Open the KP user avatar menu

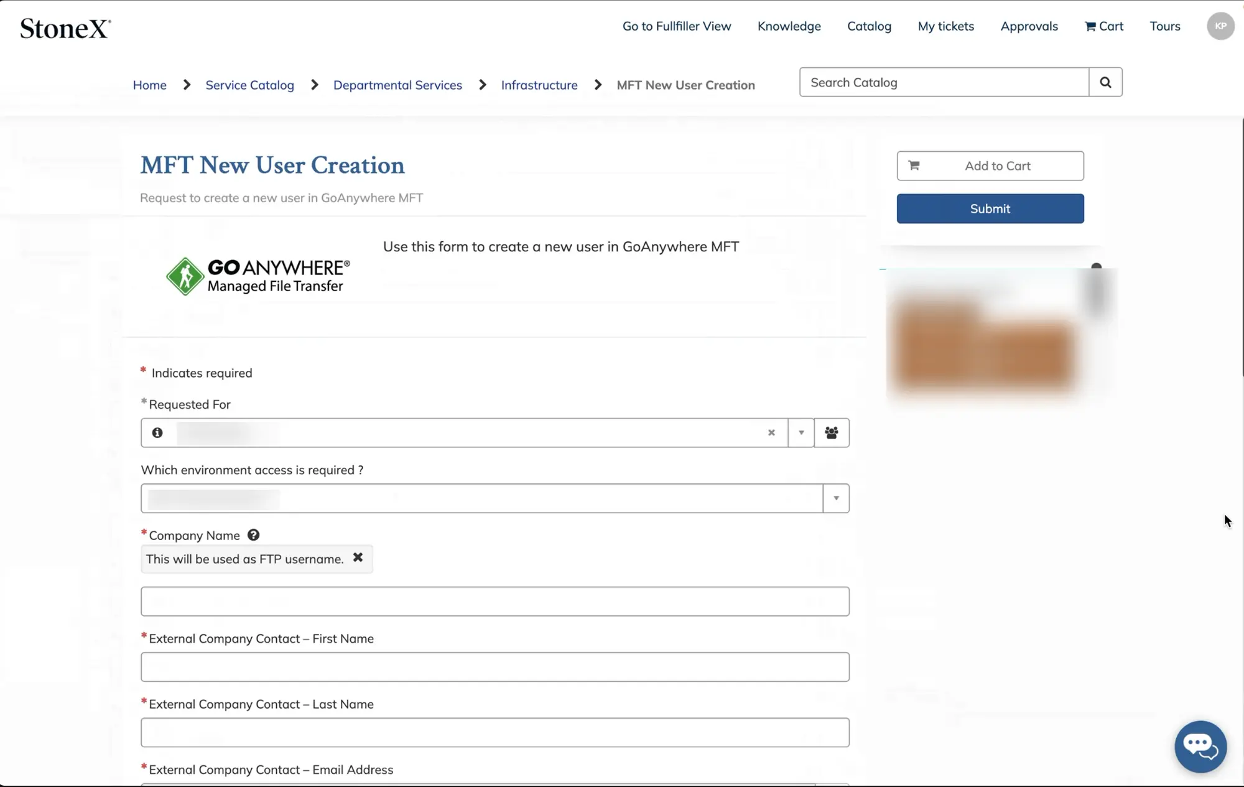click(1220, 26)
